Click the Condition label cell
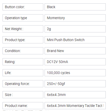Viewport: 107px width, 111px height. click(23, 51)
